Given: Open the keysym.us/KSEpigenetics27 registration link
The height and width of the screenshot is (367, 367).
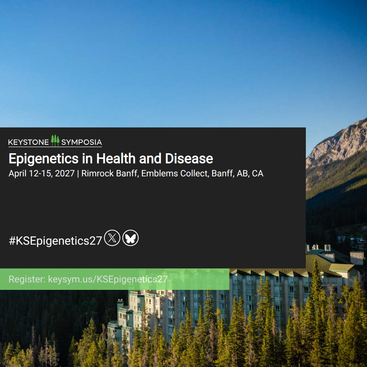Looking at the screenshot, I should click(108, 279).
